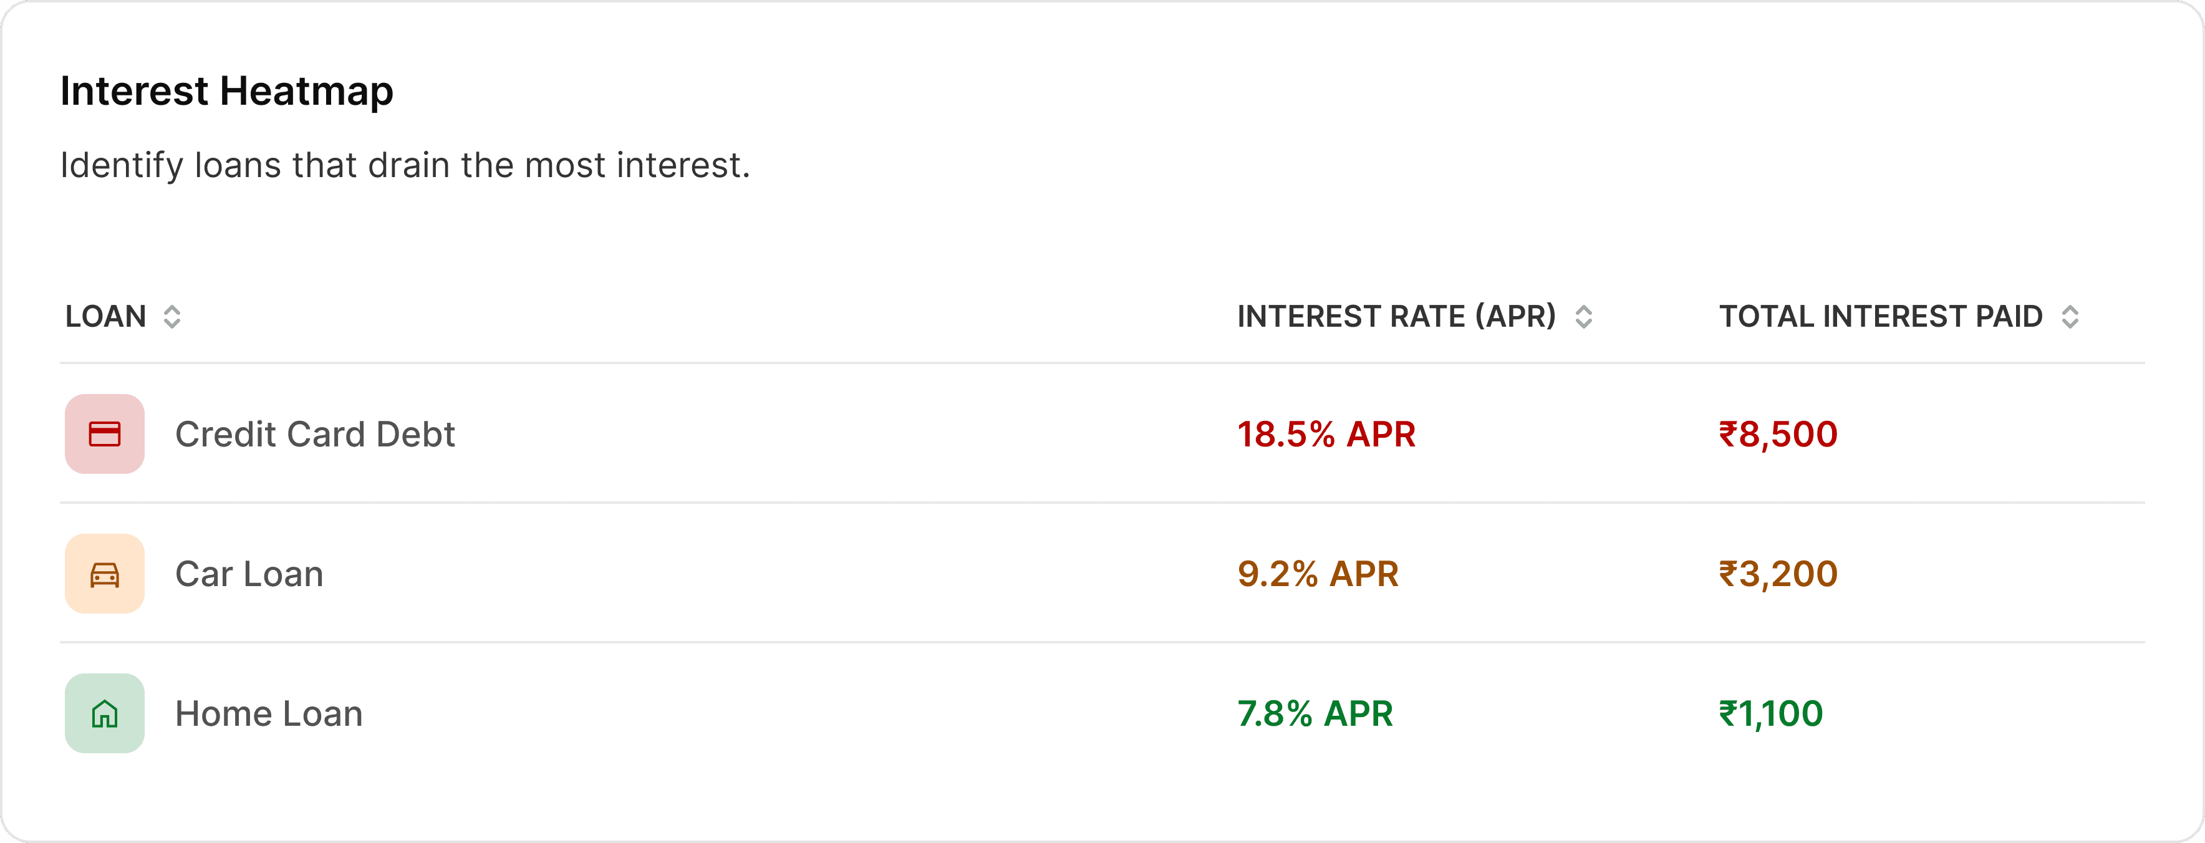Click the 9.2% APR rate value
This screenshot has height=843, width=2205.
coord(1318,574)
